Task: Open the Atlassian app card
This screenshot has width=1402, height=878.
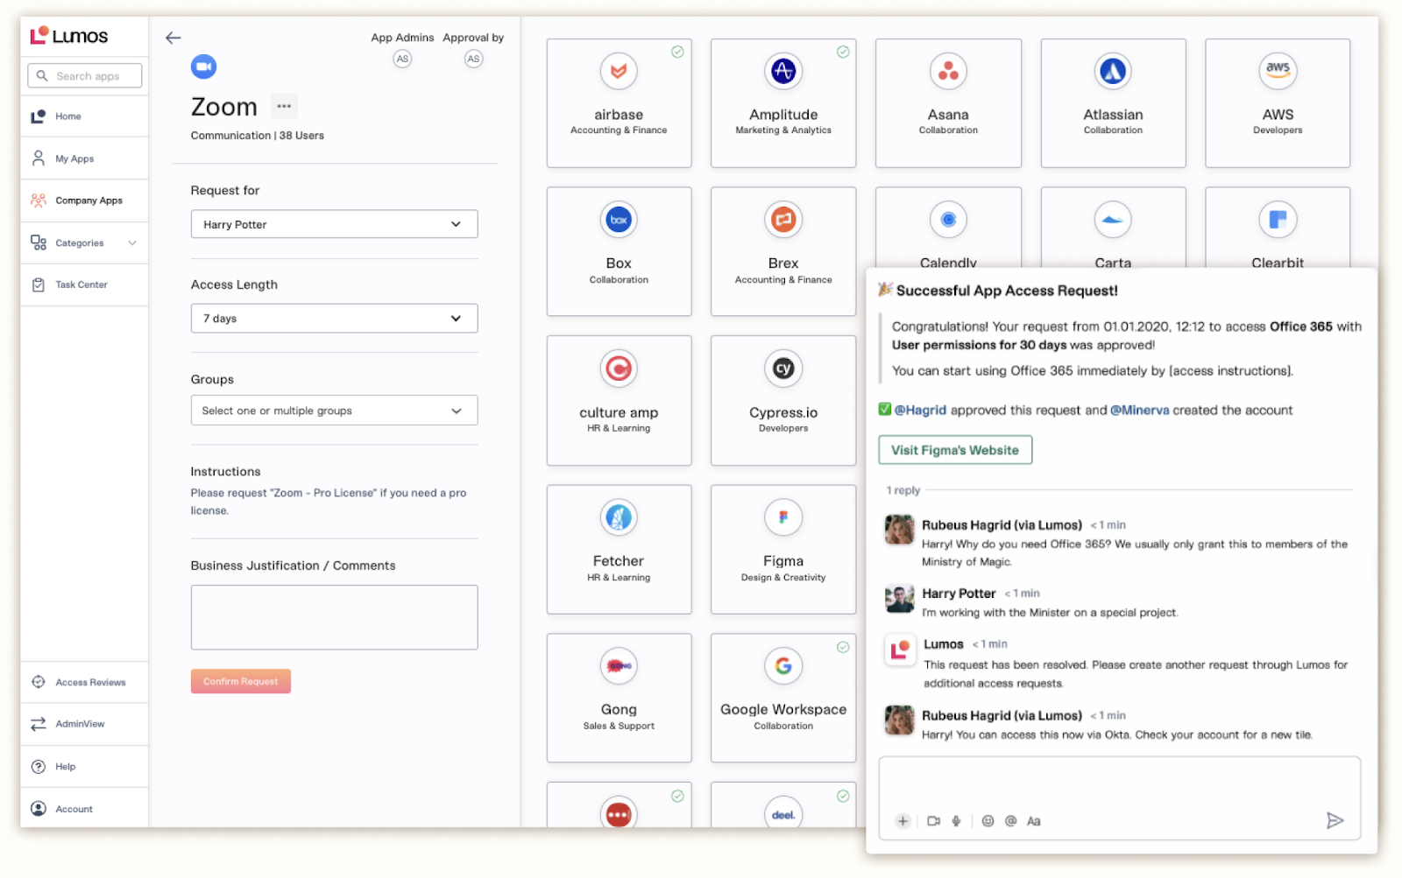Action: pos(1113,103)
